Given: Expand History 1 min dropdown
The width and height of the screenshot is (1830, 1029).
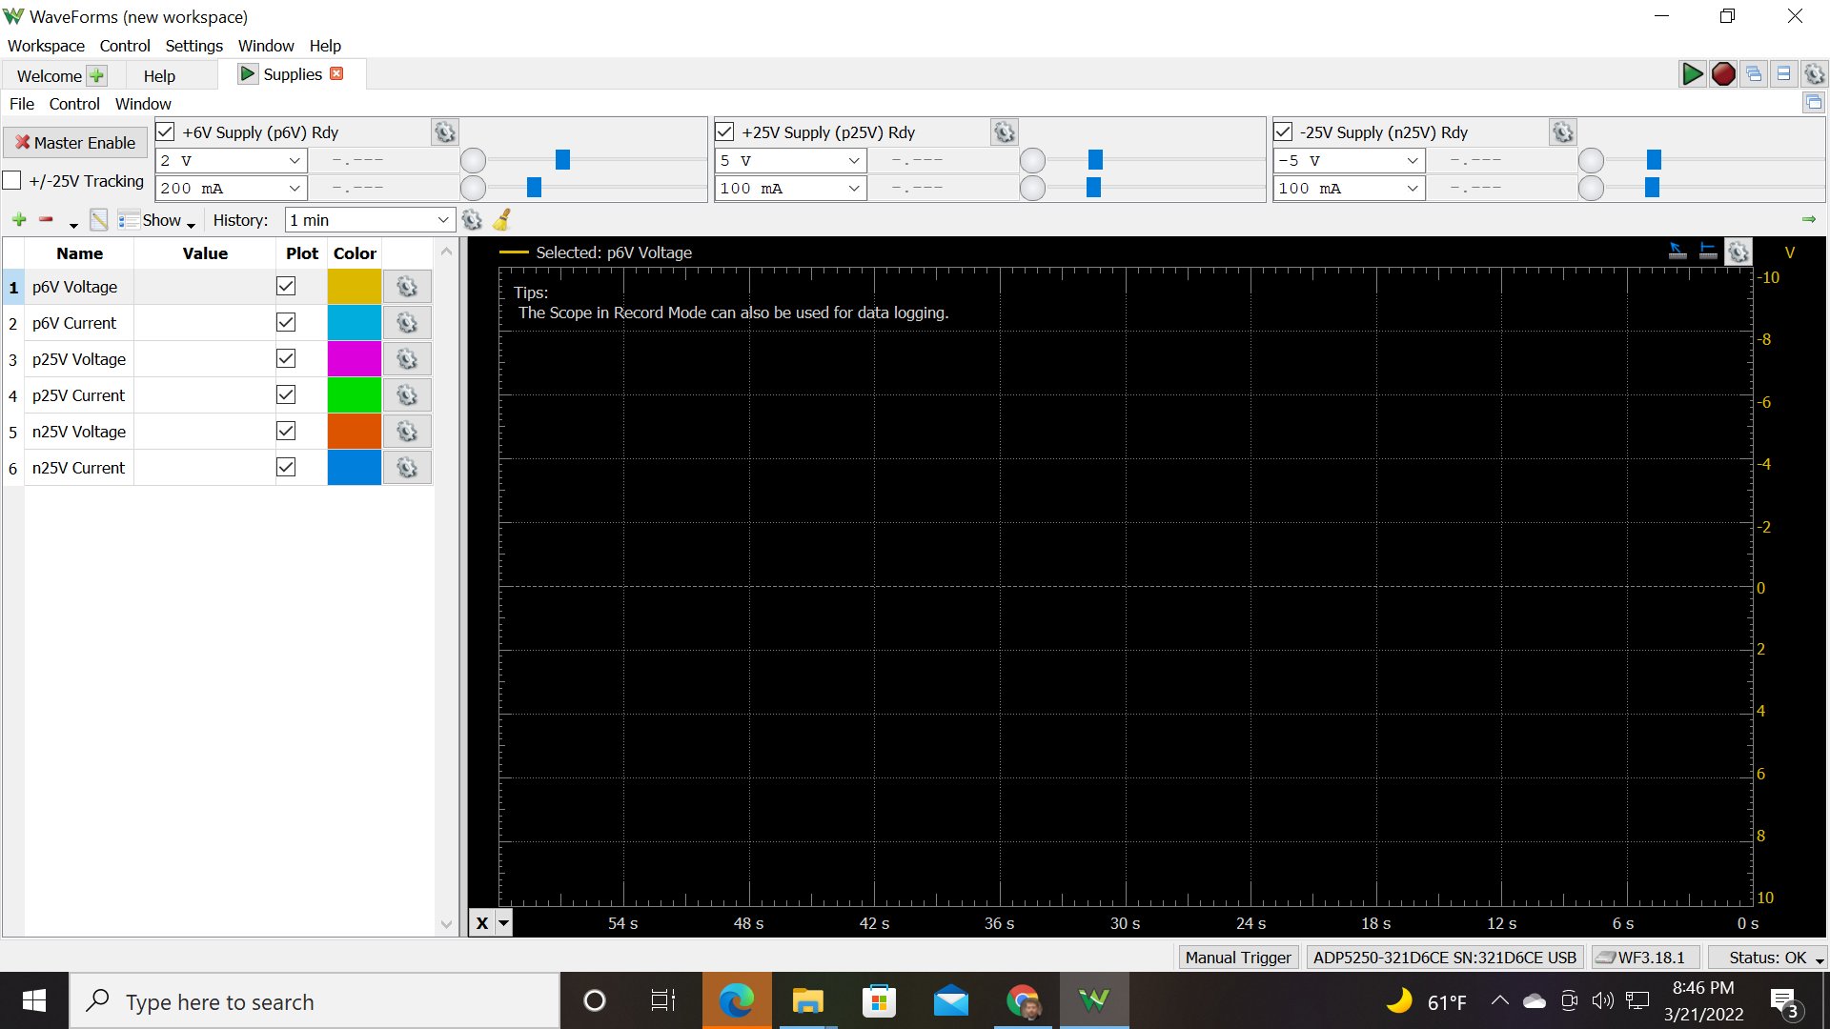Looking at the screenshot, I should tap(369, 220).
